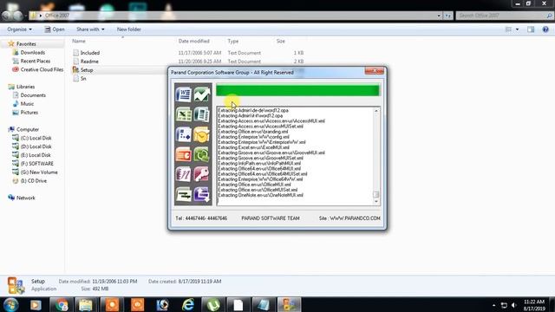Click the extraction log scrollbar up arrow
The width and height of the screenshot is (555, 312).
tap(375, 111)
